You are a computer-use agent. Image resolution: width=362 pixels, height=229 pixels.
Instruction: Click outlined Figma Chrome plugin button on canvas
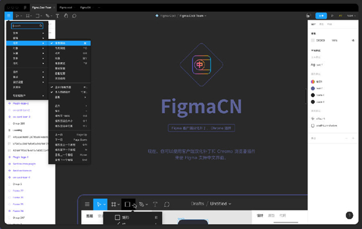pos(202,128)
